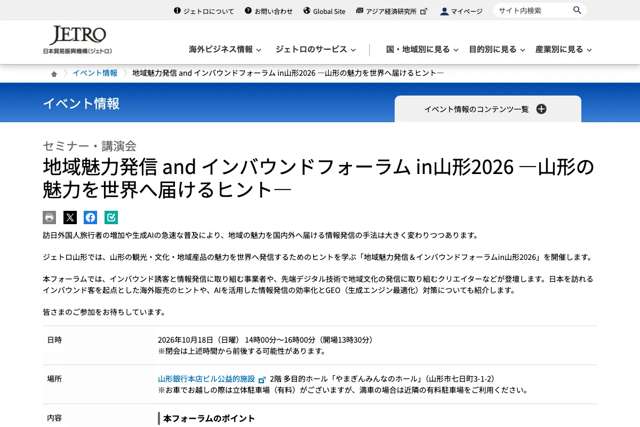Expand ジェトロのサービス menu
640x427 pixels.
click(x=316, y=49)
